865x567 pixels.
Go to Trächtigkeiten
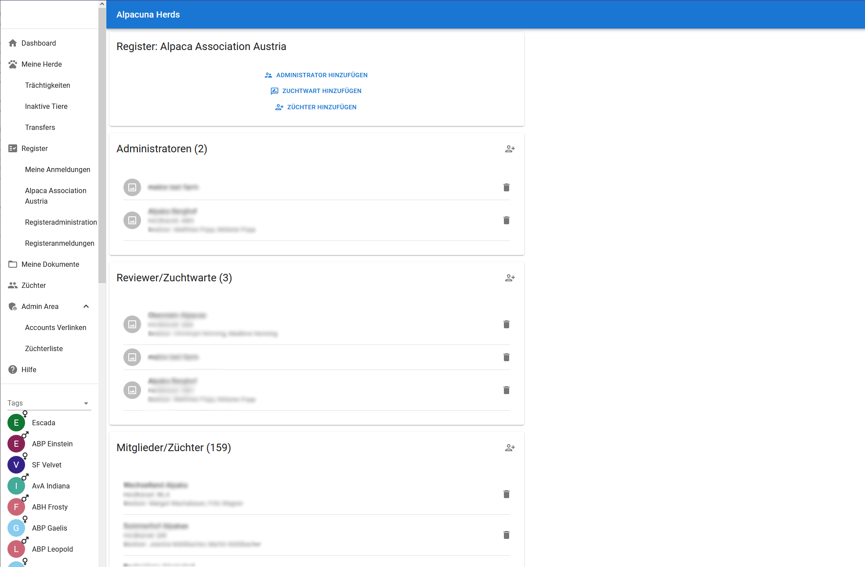tap(49, 85)
